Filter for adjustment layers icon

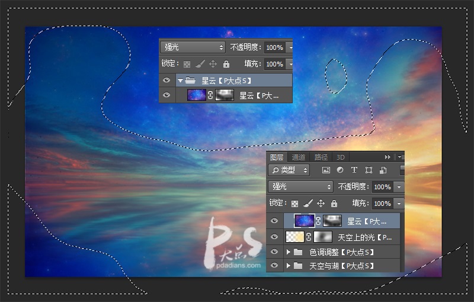[x=340, y=170]
